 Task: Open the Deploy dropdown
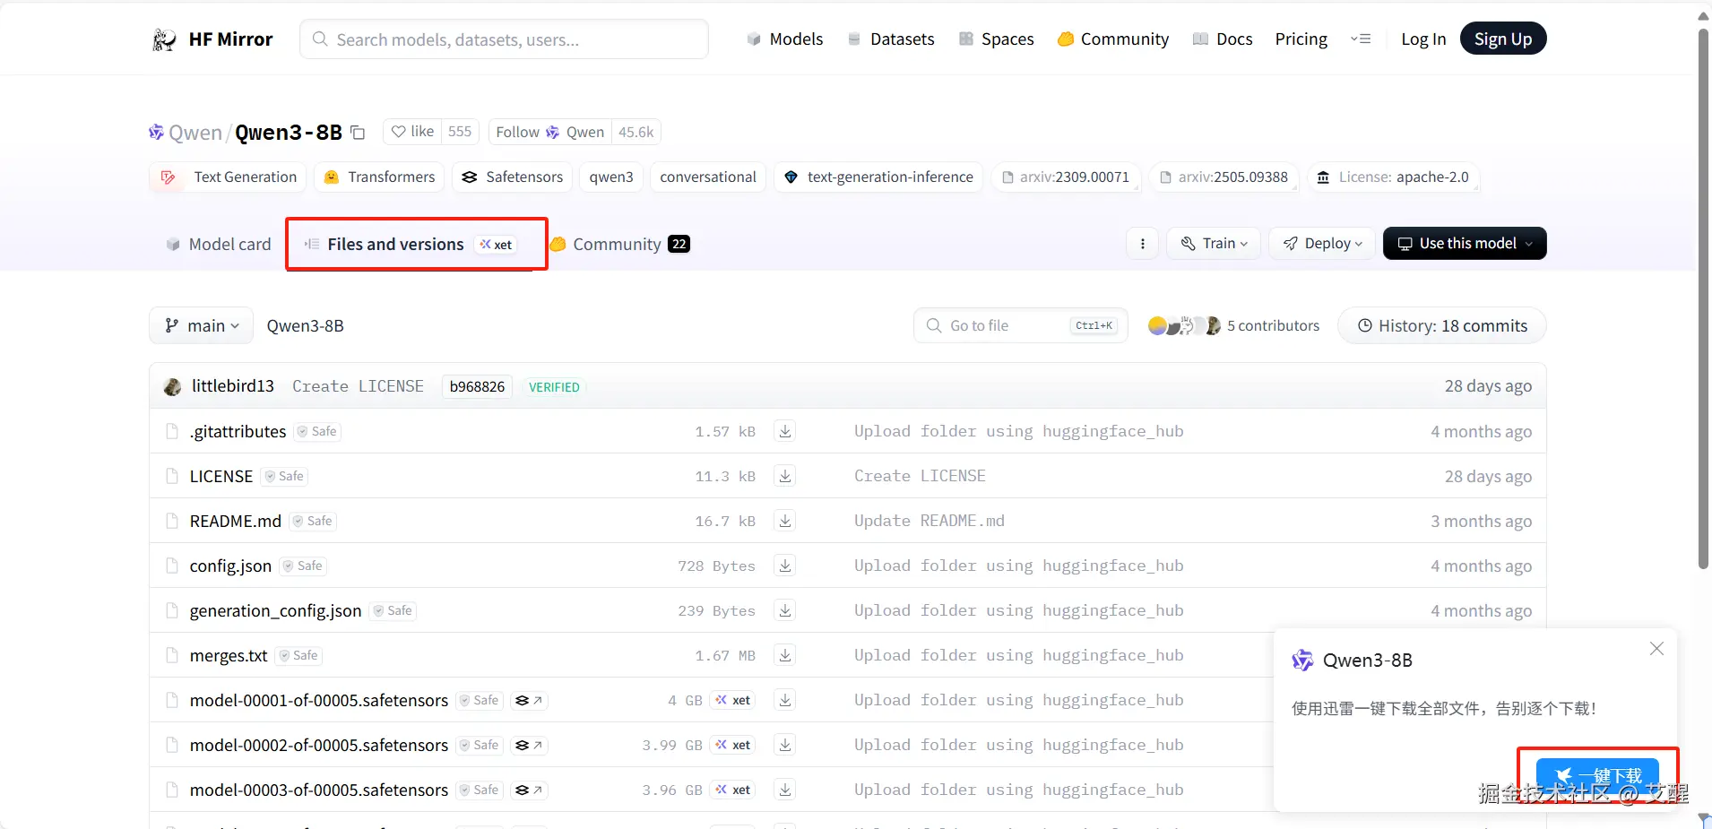(x=1322, y=244)
